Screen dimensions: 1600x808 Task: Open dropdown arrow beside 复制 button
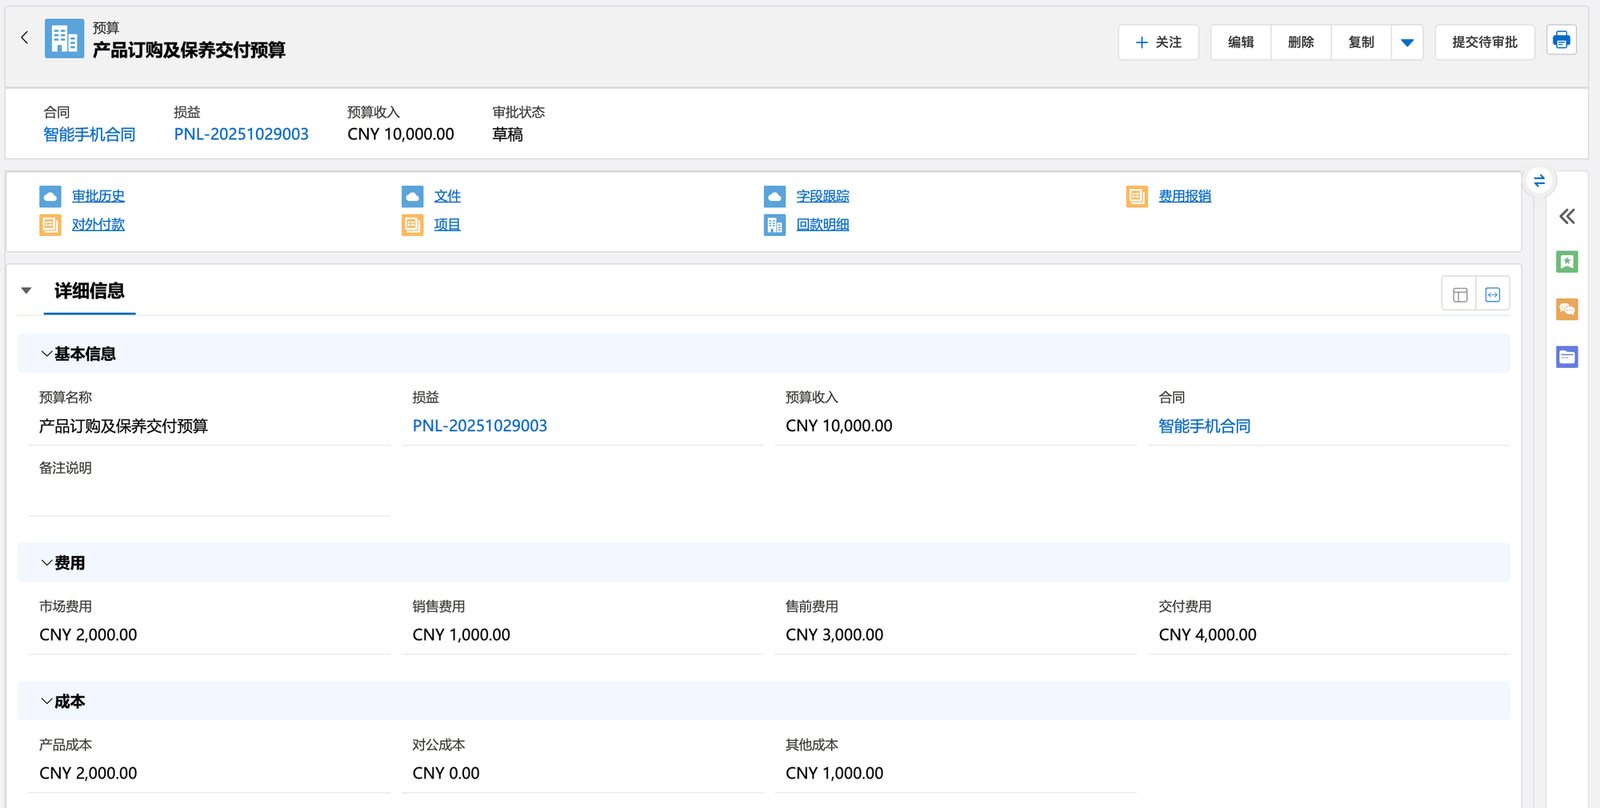click(x=1406, y=42)
